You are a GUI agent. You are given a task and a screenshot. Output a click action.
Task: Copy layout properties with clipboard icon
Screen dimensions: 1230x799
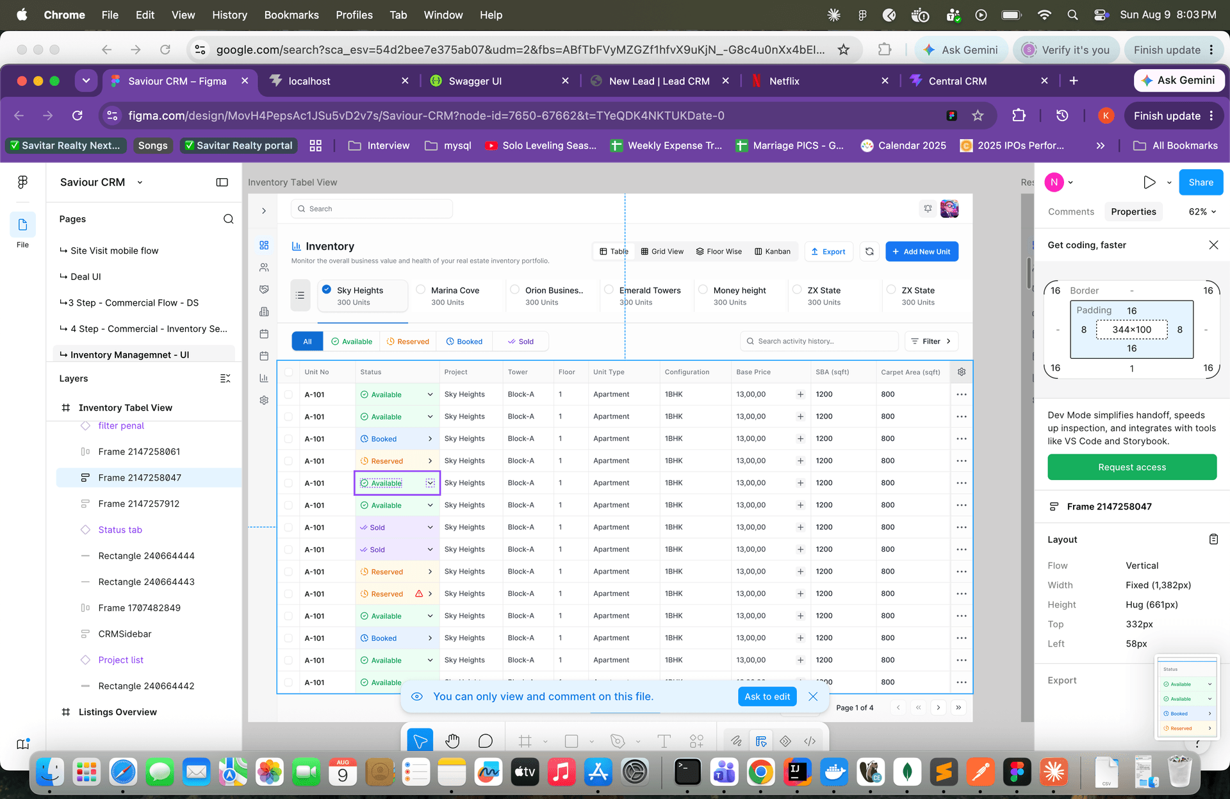coord(1213,540)
